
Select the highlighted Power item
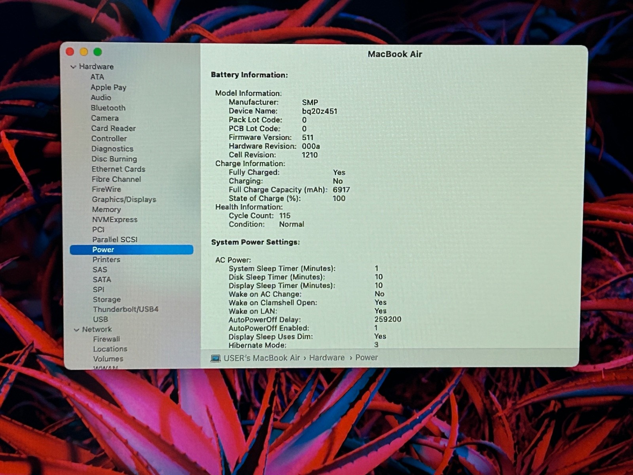pos(131,250)
